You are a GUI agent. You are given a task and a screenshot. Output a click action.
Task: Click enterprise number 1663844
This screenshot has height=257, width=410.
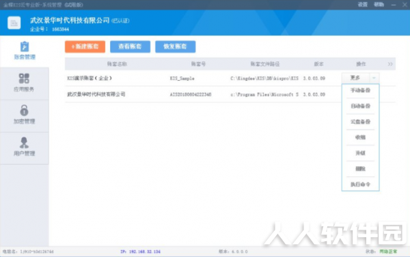point(60,29)
